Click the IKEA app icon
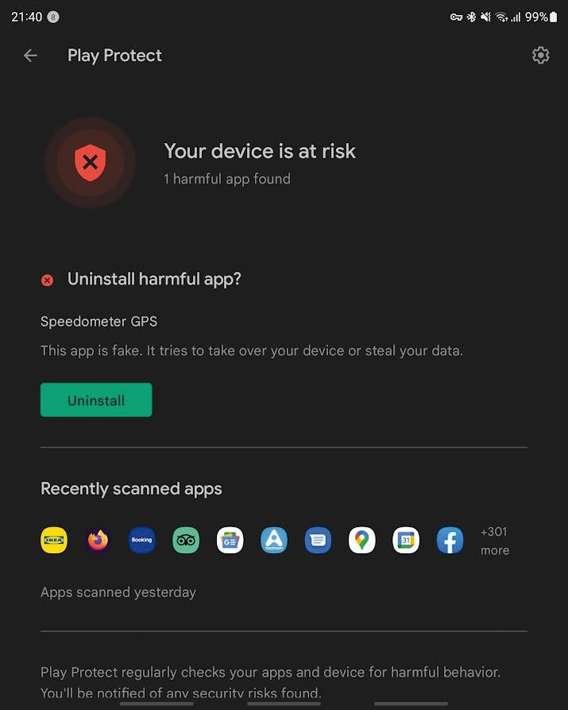This screenshot has height=710, width=568. 54,540
